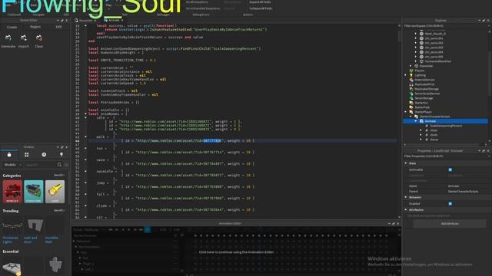Screen dimensions: 492x276
Task: Collapse the Attributes section in Properties
Action: [x=406, y=209]
